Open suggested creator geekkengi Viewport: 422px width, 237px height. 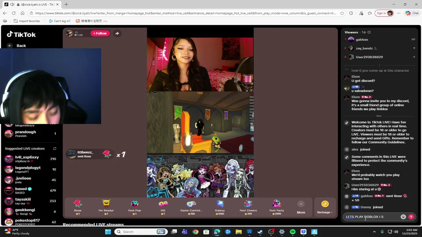point(30,212)
